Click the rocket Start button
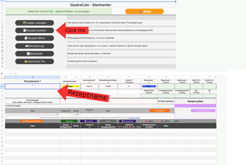The width and height of the screenshot is (246, 165). click(x=144, y=11)
